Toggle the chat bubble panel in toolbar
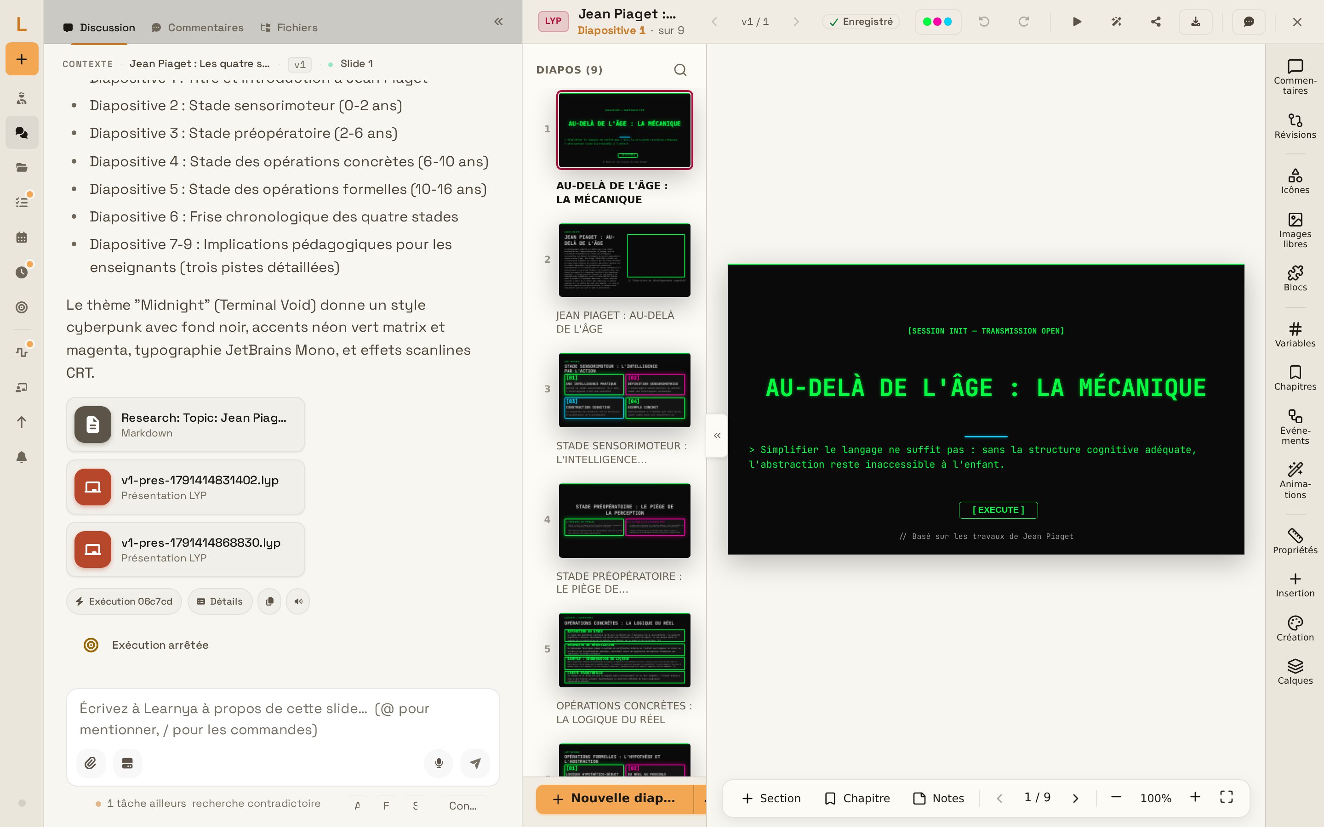The image size is (1324, 827). [1249, 22]
